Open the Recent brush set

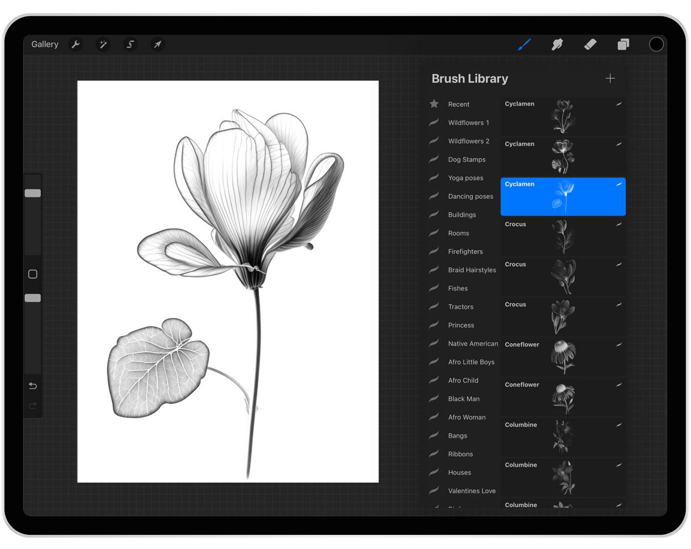tap(463, 104)
